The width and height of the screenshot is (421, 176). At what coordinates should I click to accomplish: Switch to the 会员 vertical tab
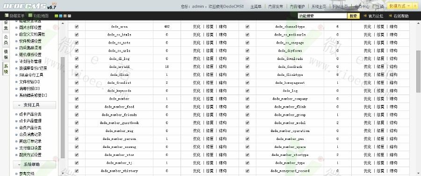pyautogui.click(x=6, y=40)
